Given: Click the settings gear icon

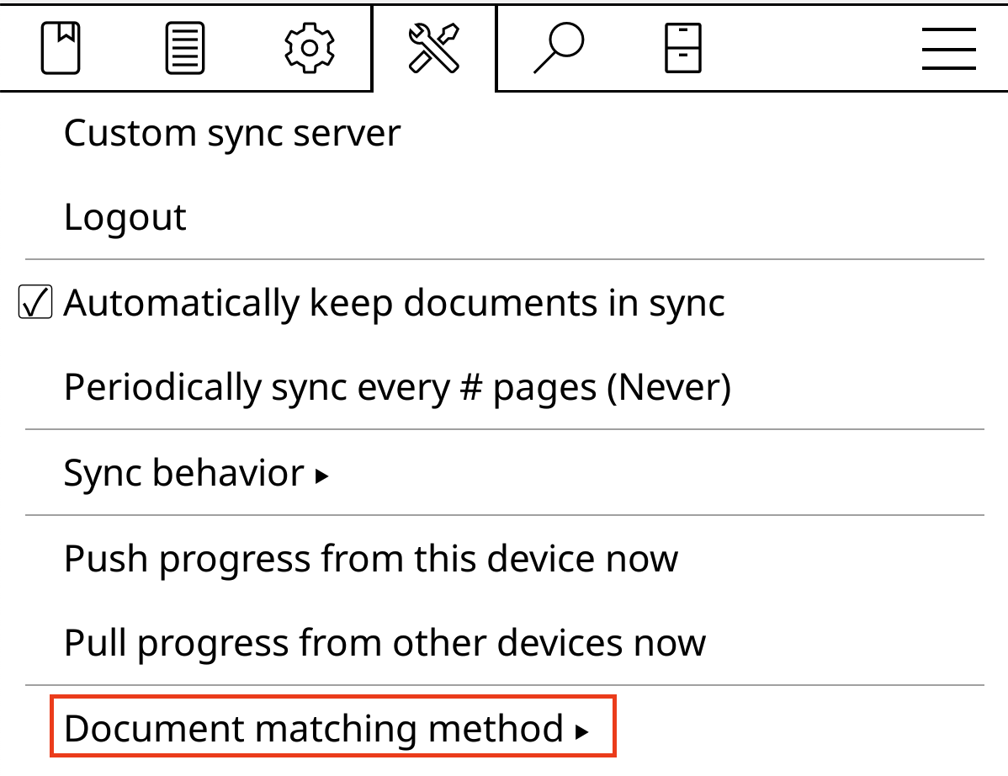Looking at the screenshot, I should [309, 48].
